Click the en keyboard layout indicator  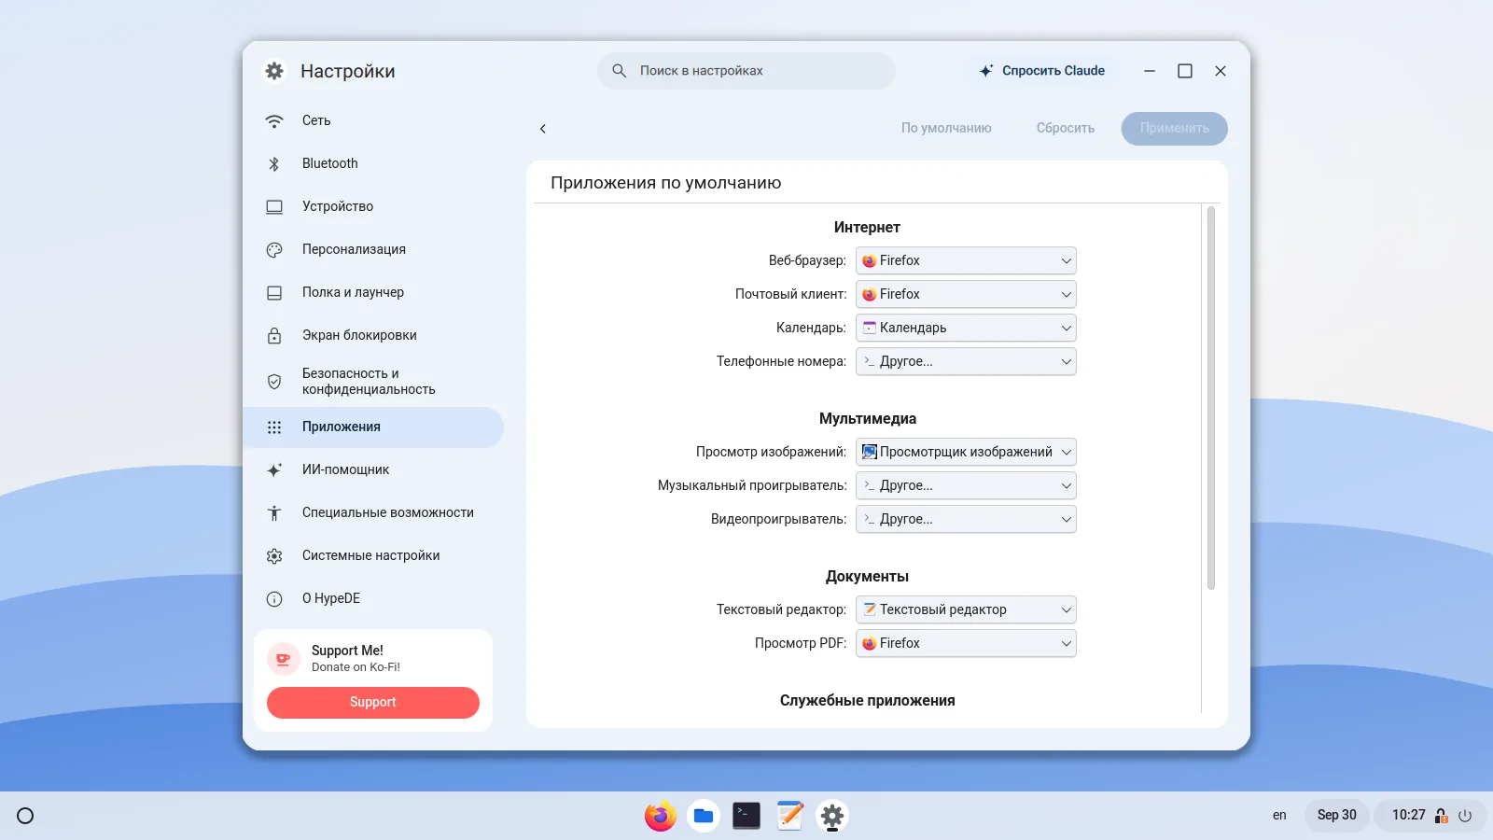[x=1279, y=816]
